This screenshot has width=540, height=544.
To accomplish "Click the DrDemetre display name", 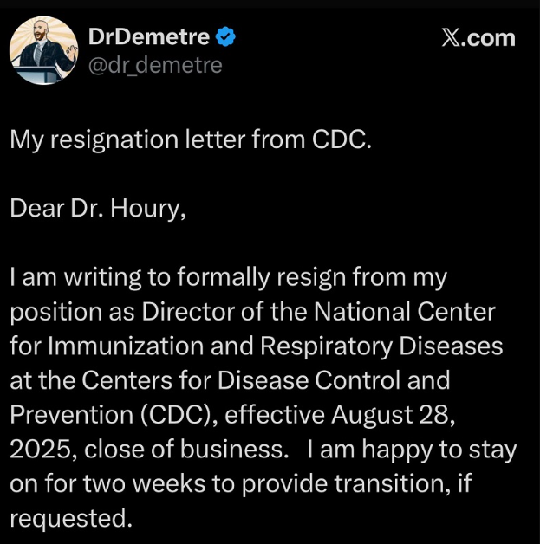I will click(149, 36).
